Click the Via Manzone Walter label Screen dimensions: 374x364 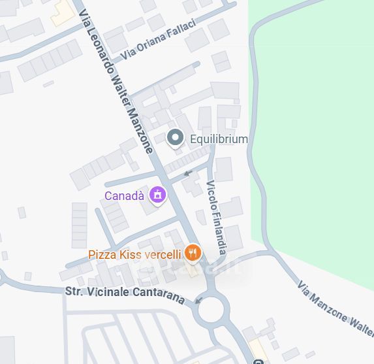(x=336, y=308)
